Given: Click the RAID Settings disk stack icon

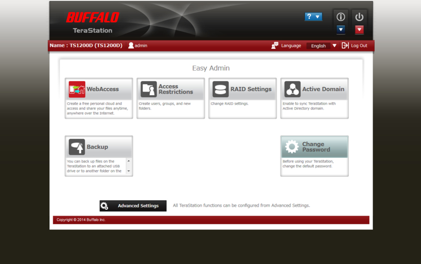Looking at the screenshot, I should 220,89.
